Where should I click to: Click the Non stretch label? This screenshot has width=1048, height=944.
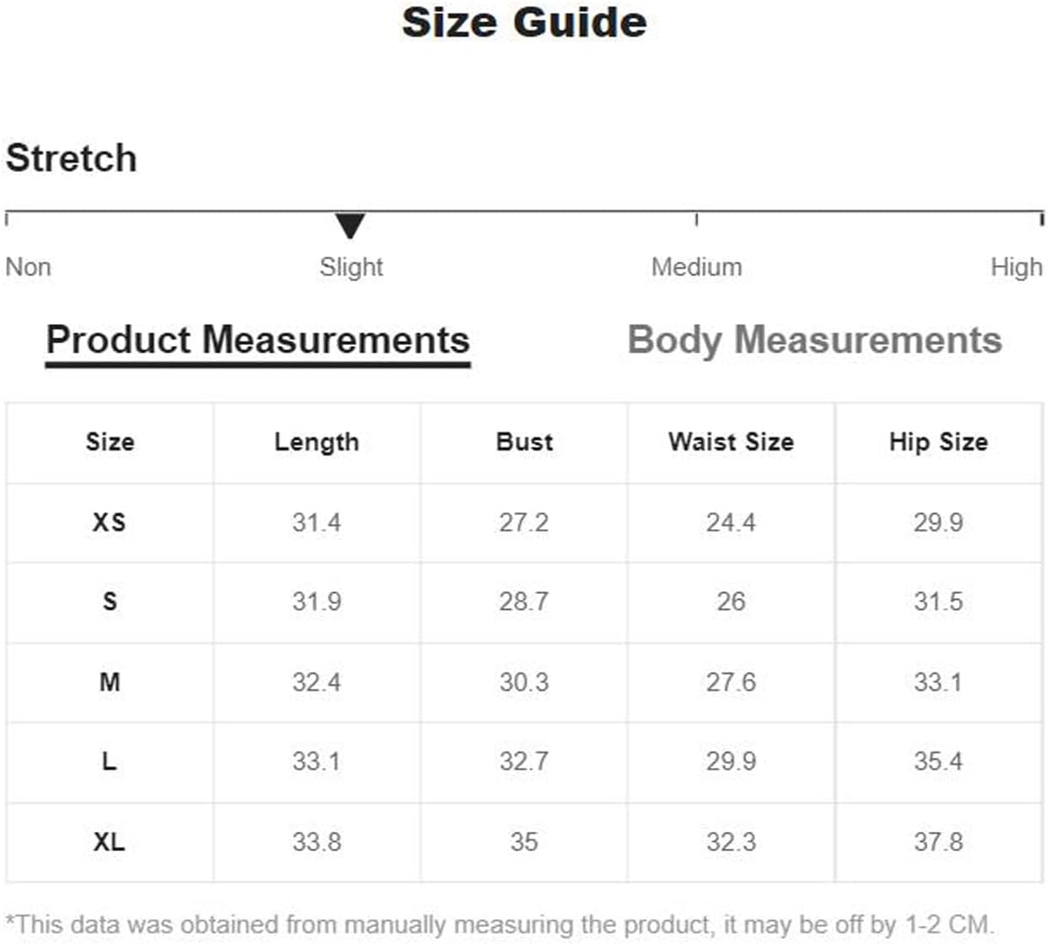pyautogui.click(x=29, y=267)
